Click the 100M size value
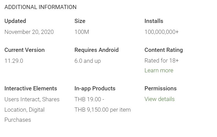Screen dimensions: 217x137 (82, 32)
